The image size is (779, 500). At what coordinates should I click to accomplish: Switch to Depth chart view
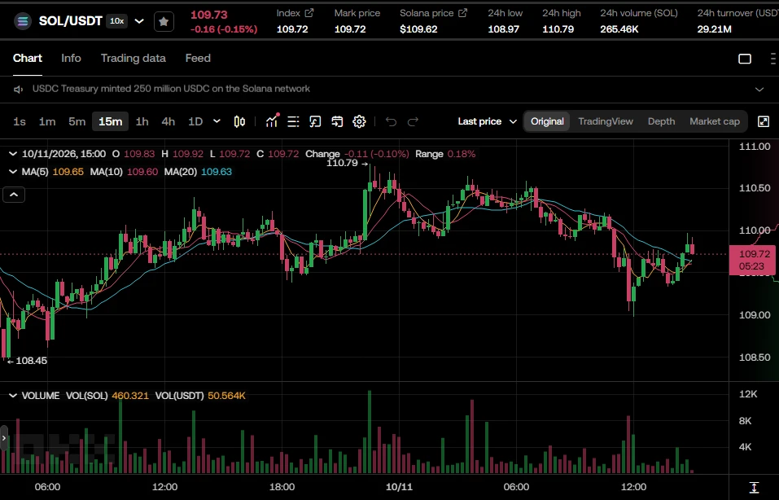(661, 121)
